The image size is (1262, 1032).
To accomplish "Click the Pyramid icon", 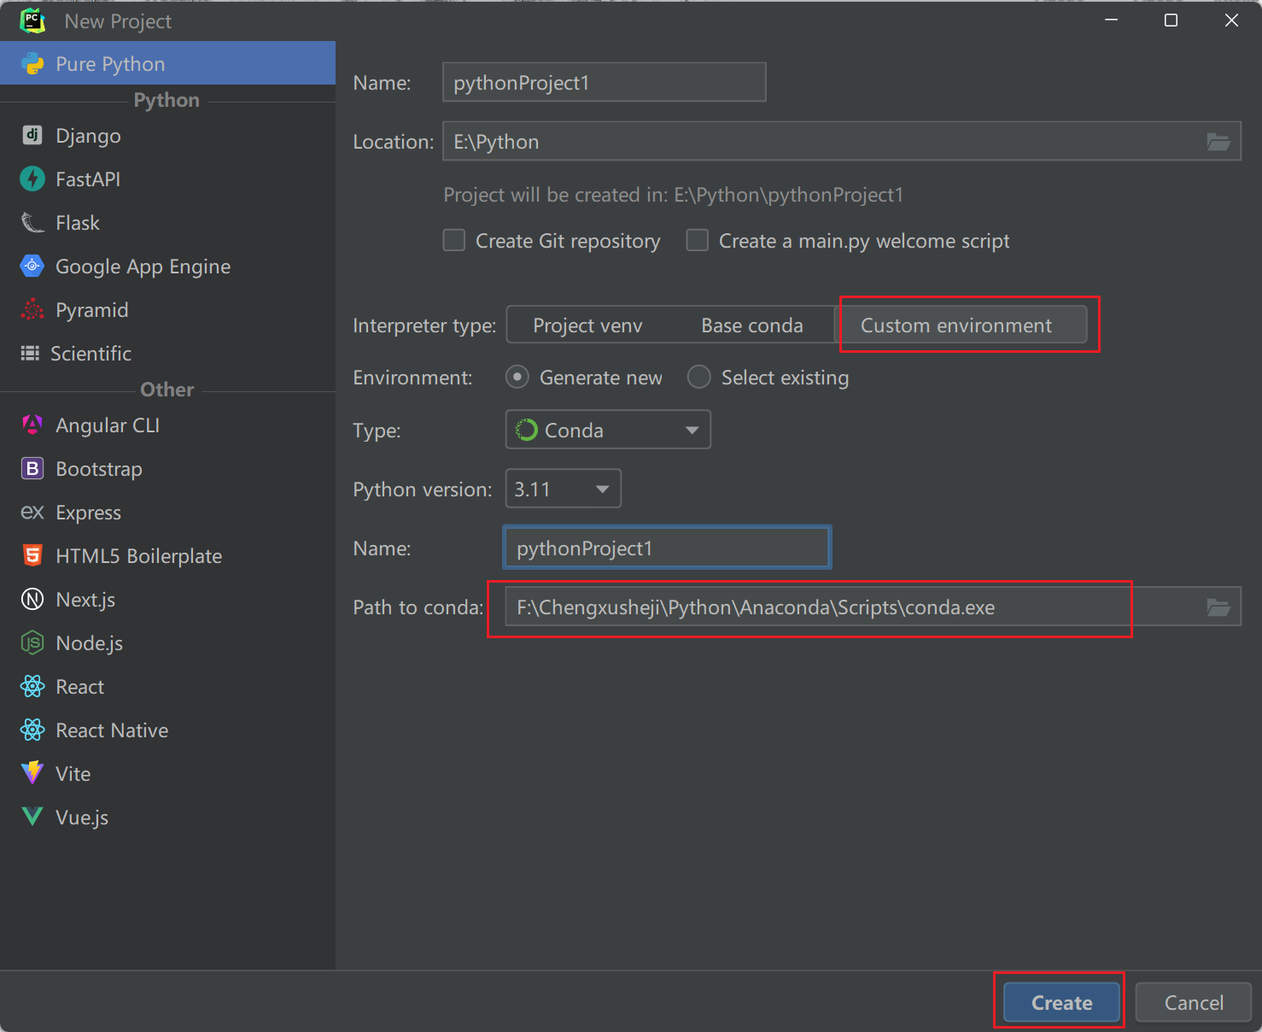I will point(32,309).
